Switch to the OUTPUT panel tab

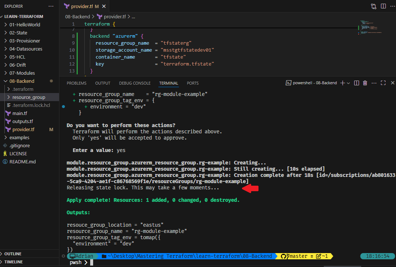click(103, 83)
